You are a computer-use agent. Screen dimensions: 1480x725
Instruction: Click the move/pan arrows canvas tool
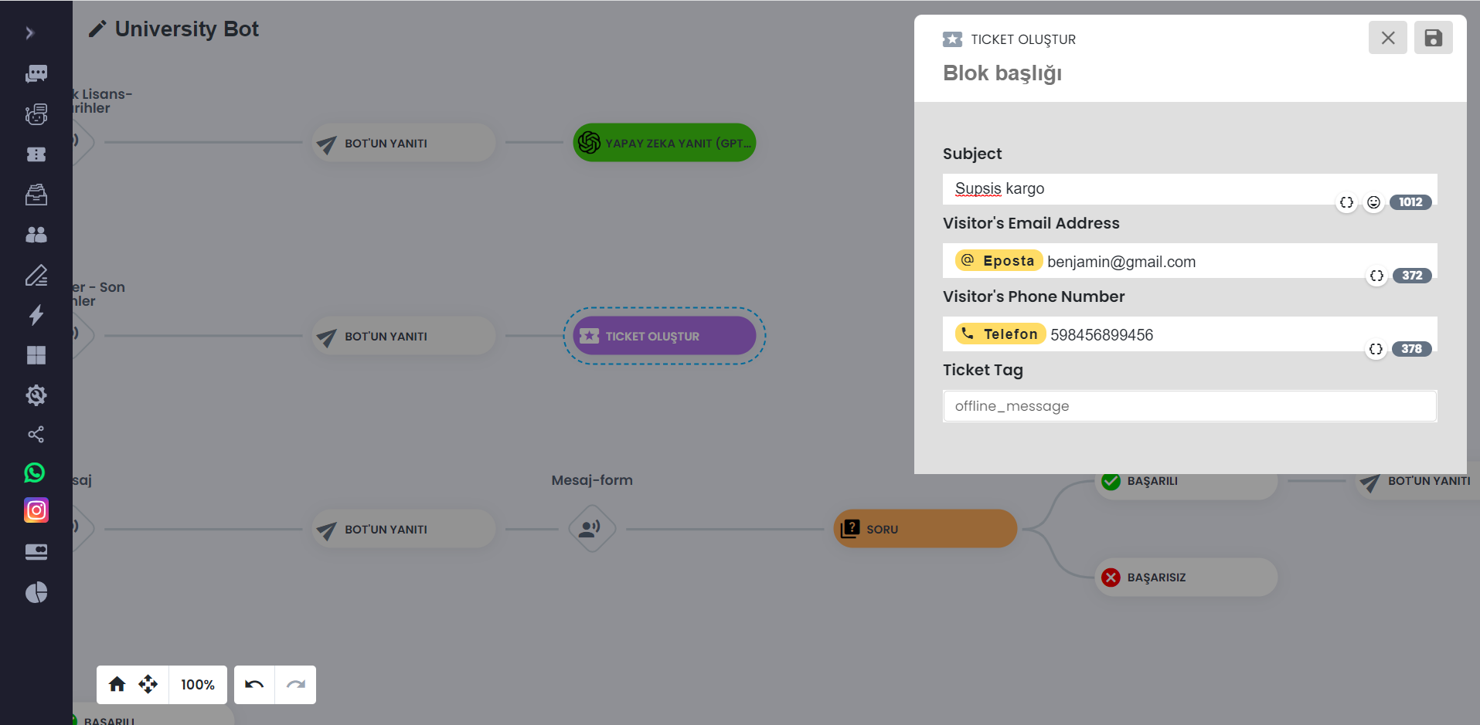[148, 684]
